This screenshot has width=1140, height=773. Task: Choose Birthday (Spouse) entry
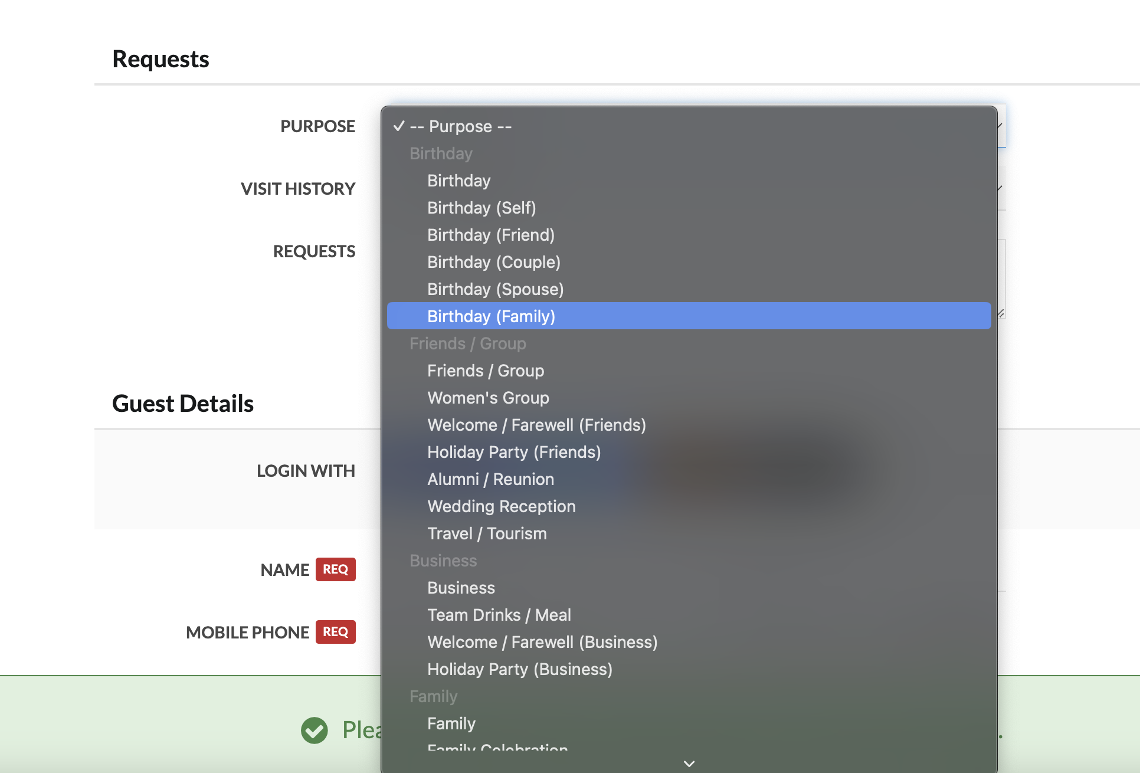[x=496, y=289]
